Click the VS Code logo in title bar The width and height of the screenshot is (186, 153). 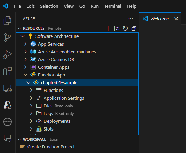coord(5,6)
